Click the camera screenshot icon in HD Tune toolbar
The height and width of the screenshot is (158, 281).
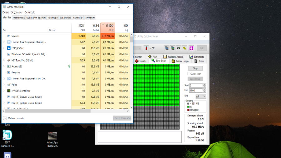(x=179, y=48)
